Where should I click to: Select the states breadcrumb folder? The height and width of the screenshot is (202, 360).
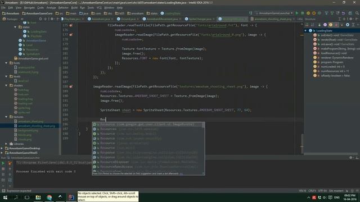point(152,13)
